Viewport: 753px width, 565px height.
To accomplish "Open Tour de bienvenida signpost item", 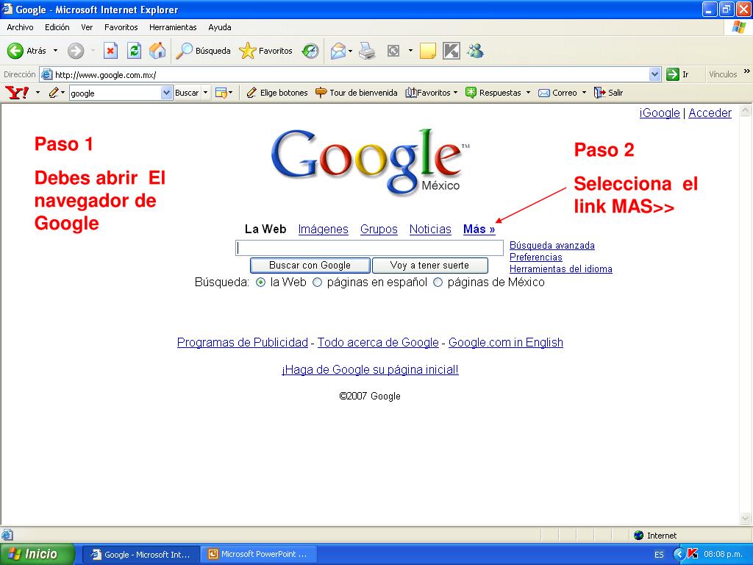I will [357, 93].
